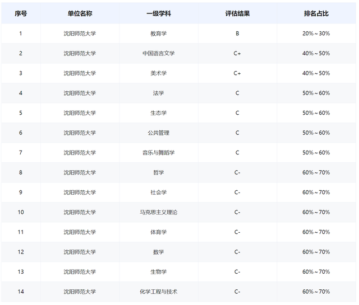Click the 一级学科 column header
Viewport: 359px width, 305px height.
tap(159, 13)
